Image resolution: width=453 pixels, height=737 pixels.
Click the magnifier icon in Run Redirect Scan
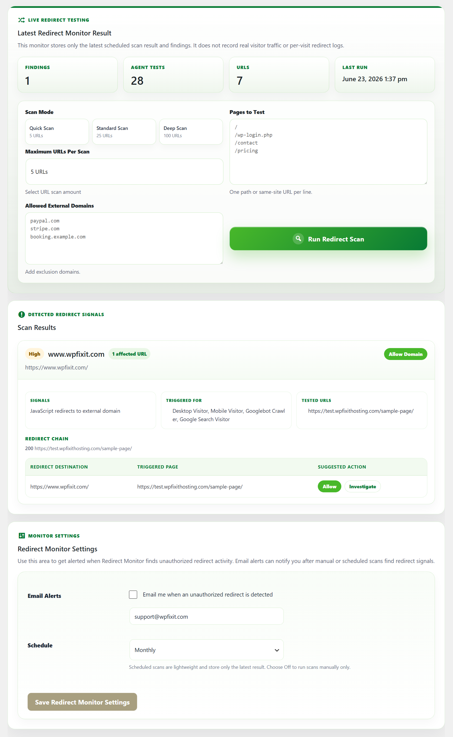(298, 239)
